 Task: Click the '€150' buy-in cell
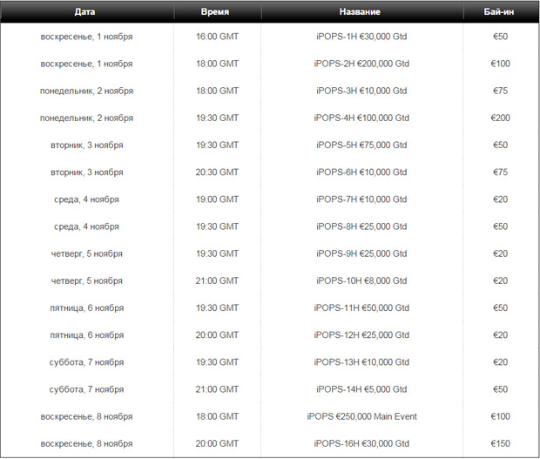point(501,443)
